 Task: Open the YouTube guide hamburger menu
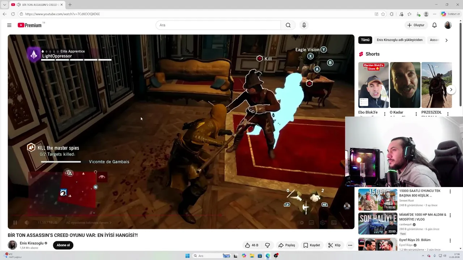click(9, 25)
